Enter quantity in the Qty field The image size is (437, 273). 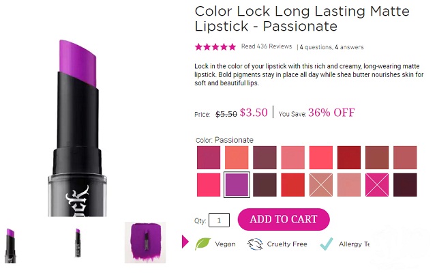(x=219, y=220)
